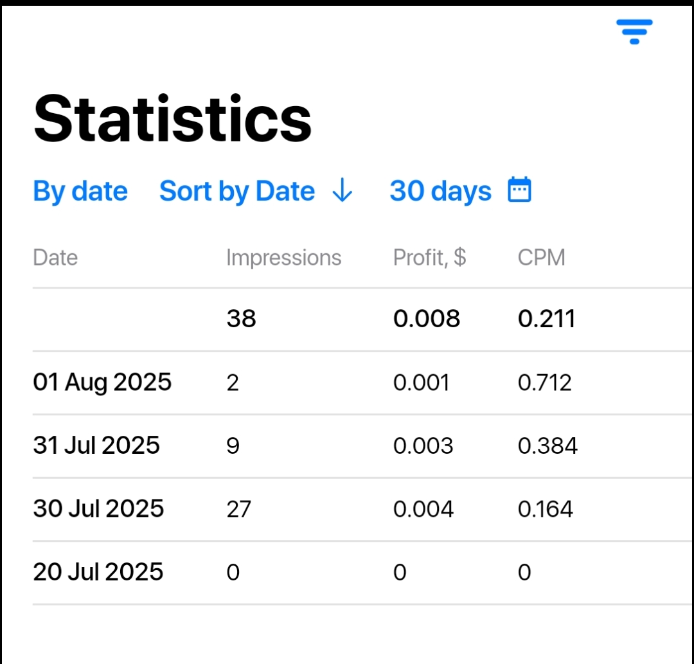Click total profit value 0.008
This screenshot has width=694, height=664.
427,319
